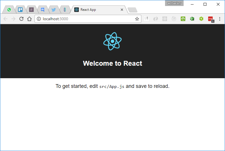
Task: Switch to the WhatsApp pinned tab
Action: click(9, 10)
